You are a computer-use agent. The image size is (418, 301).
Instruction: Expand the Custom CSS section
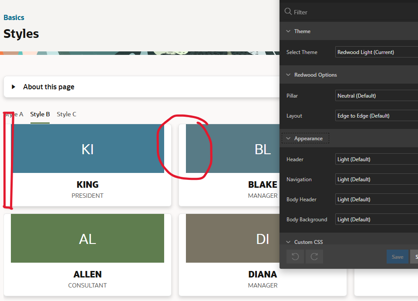point(288,242)
